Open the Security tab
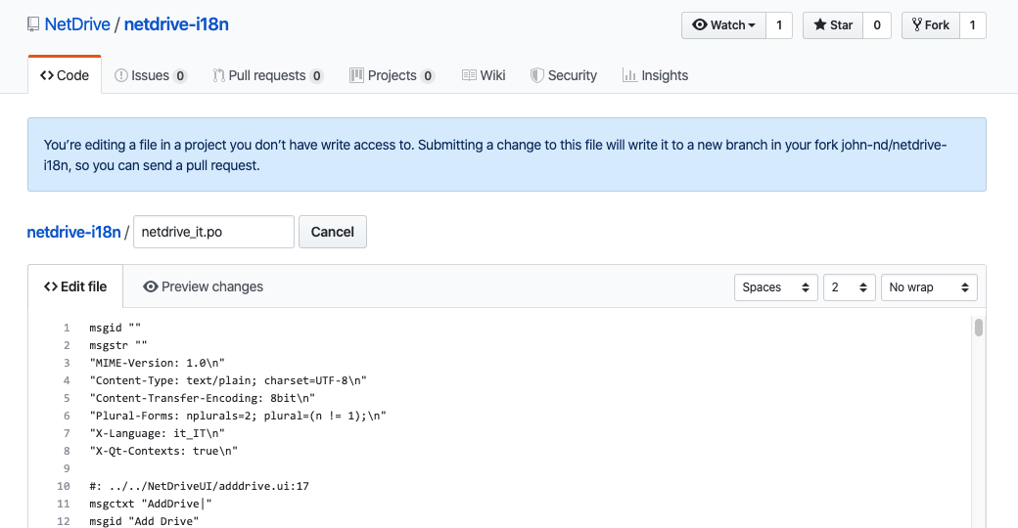The height and width of the screenshot is (528, 1018). [x=564, y=75]
